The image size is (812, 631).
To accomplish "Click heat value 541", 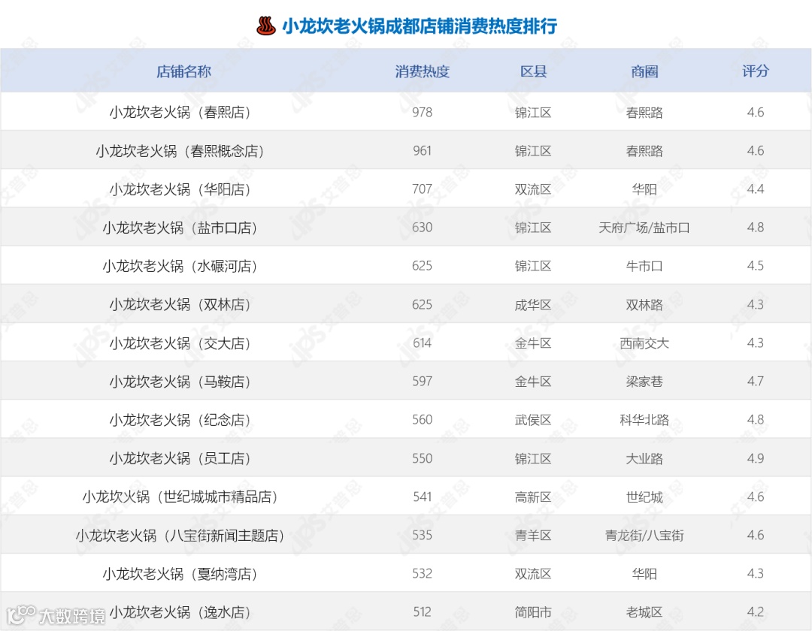I will tap(422, 497).
